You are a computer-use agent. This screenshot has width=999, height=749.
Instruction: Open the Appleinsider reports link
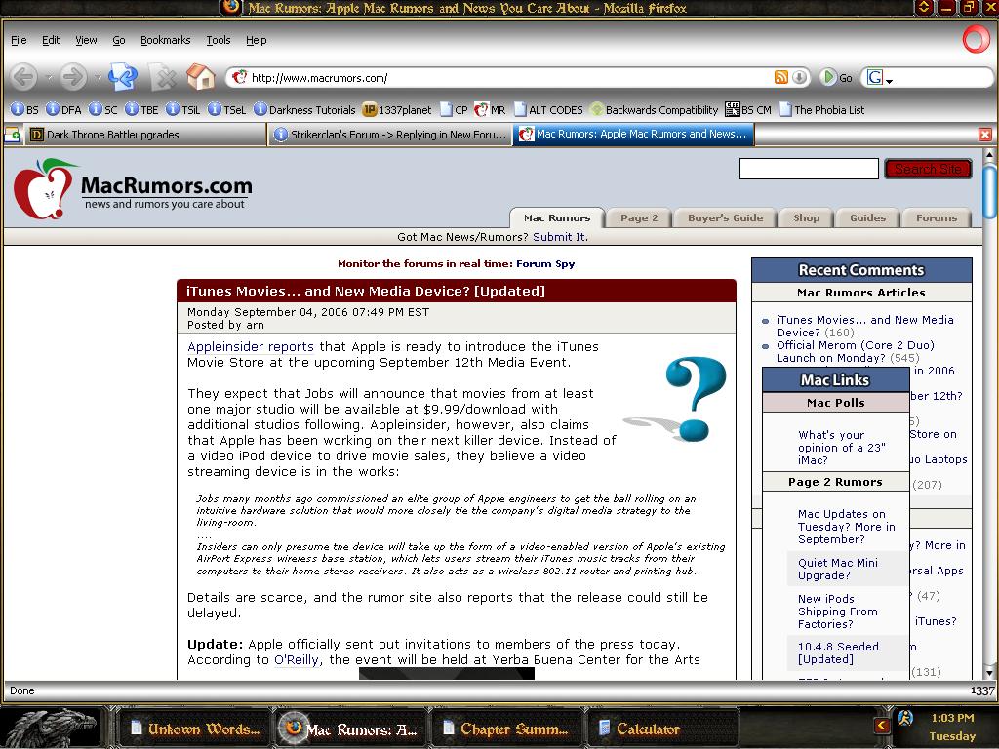[251, 347]
